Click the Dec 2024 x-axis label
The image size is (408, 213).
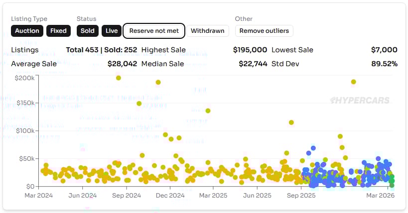[169, 196]
